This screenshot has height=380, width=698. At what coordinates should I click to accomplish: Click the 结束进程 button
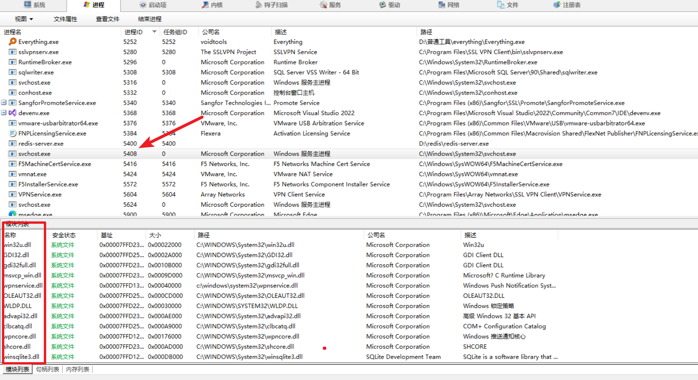(x=150, y=19)
